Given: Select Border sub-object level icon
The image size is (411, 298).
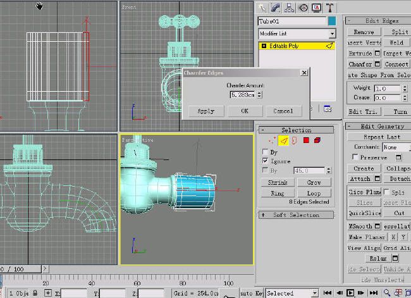Looking at the screenshot, I should 294,140.
